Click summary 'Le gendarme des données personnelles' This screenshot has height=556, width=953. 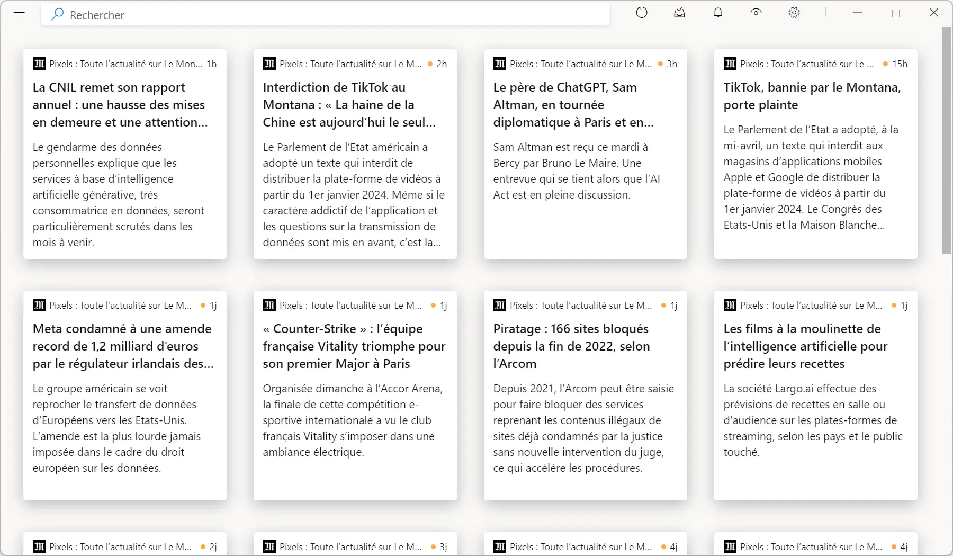point(119,195)
